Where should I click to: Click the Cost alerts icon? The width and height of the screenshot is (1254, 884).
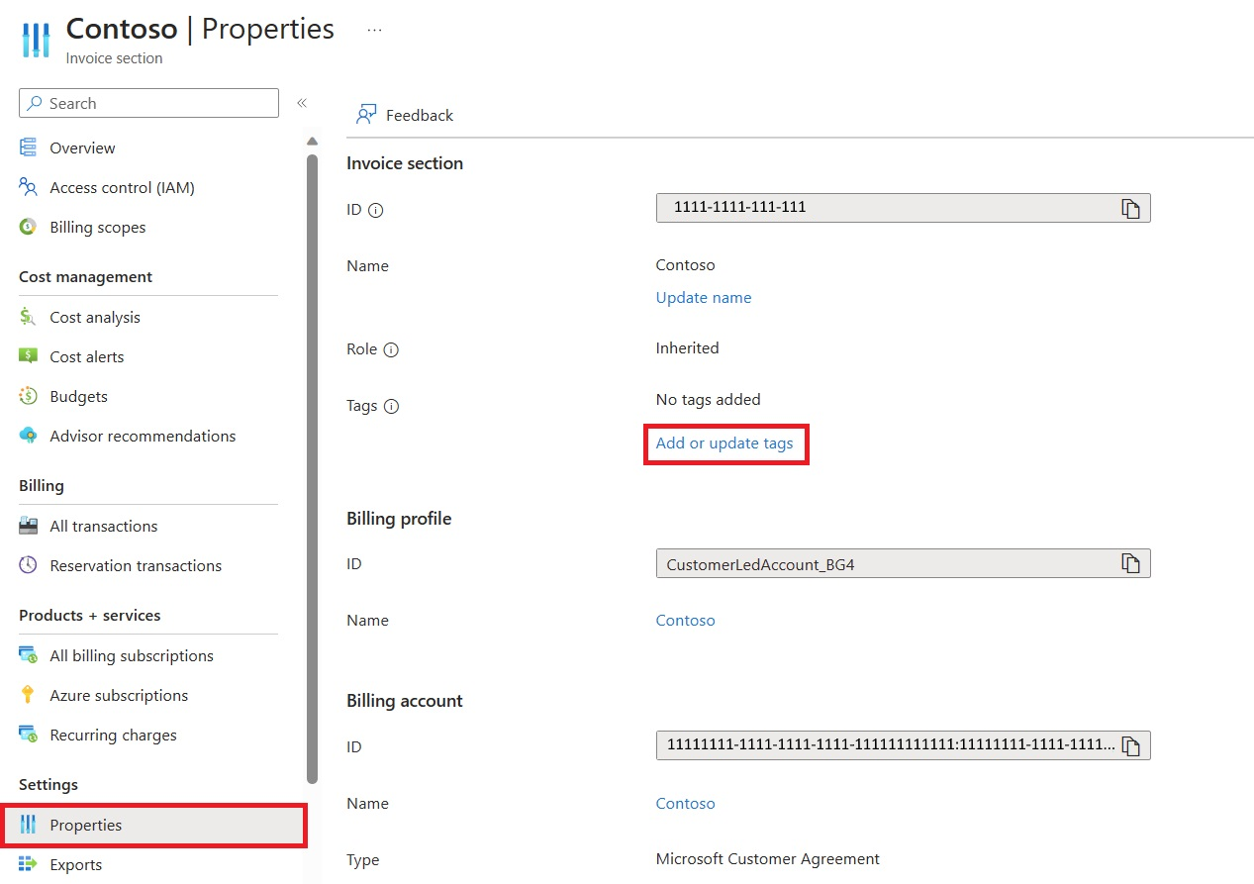tap(29, 356)
